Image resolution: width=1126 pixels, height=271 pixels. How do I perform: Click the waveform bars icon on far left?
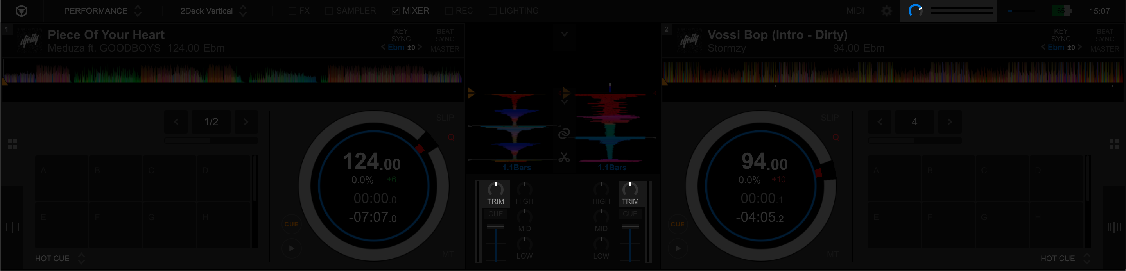(12, 227)
